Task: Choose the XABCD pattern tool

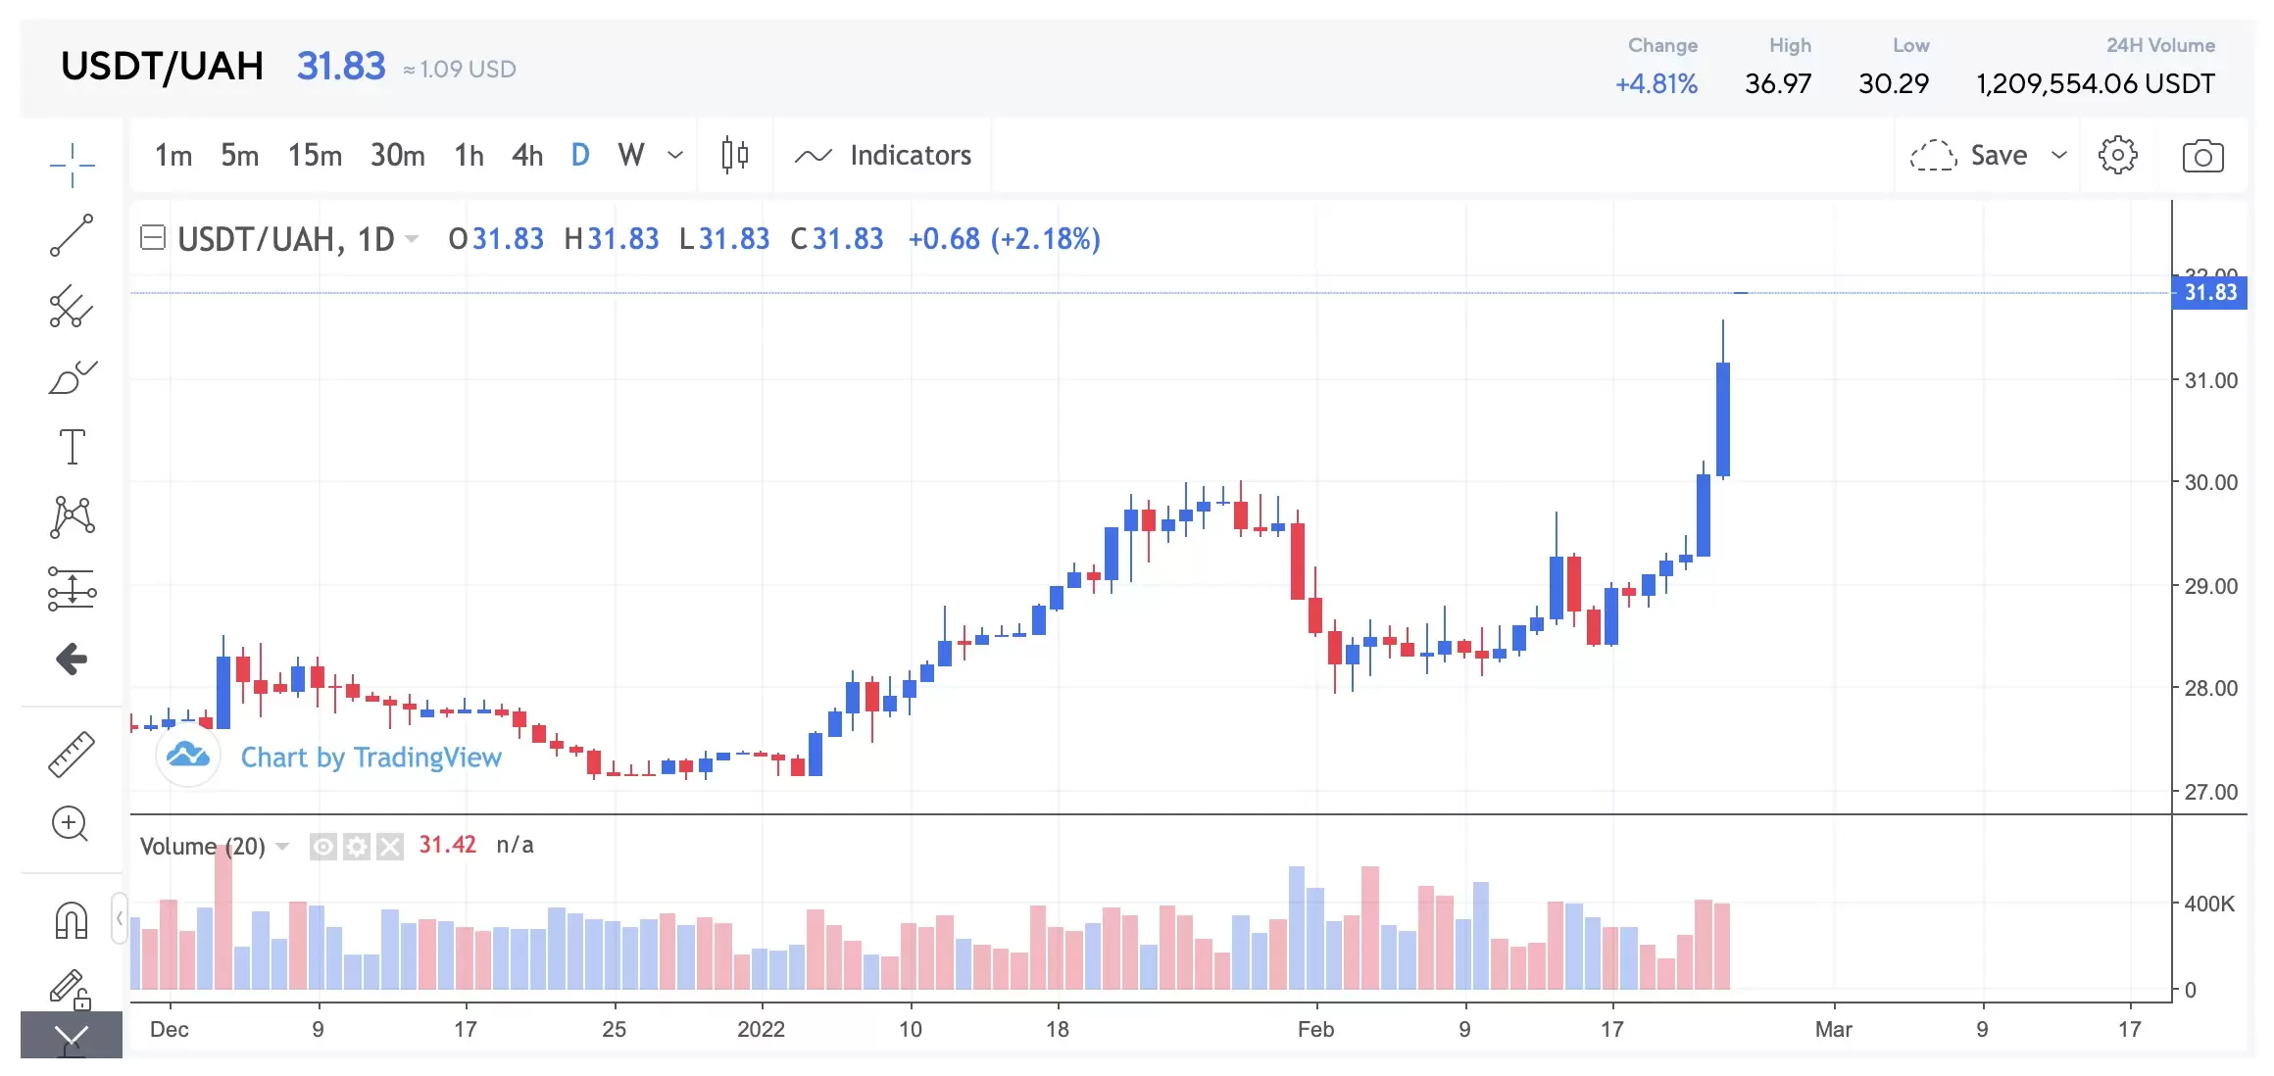Action: click(72, 516)
